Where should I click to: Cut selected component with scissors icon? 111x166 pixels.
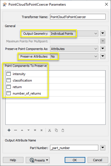point(49,130)
